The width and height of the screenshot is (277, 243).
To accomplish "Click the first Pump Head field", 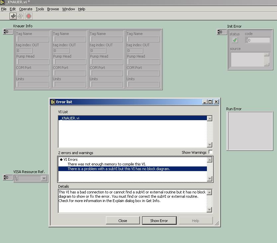I will [x=33, y=62].
